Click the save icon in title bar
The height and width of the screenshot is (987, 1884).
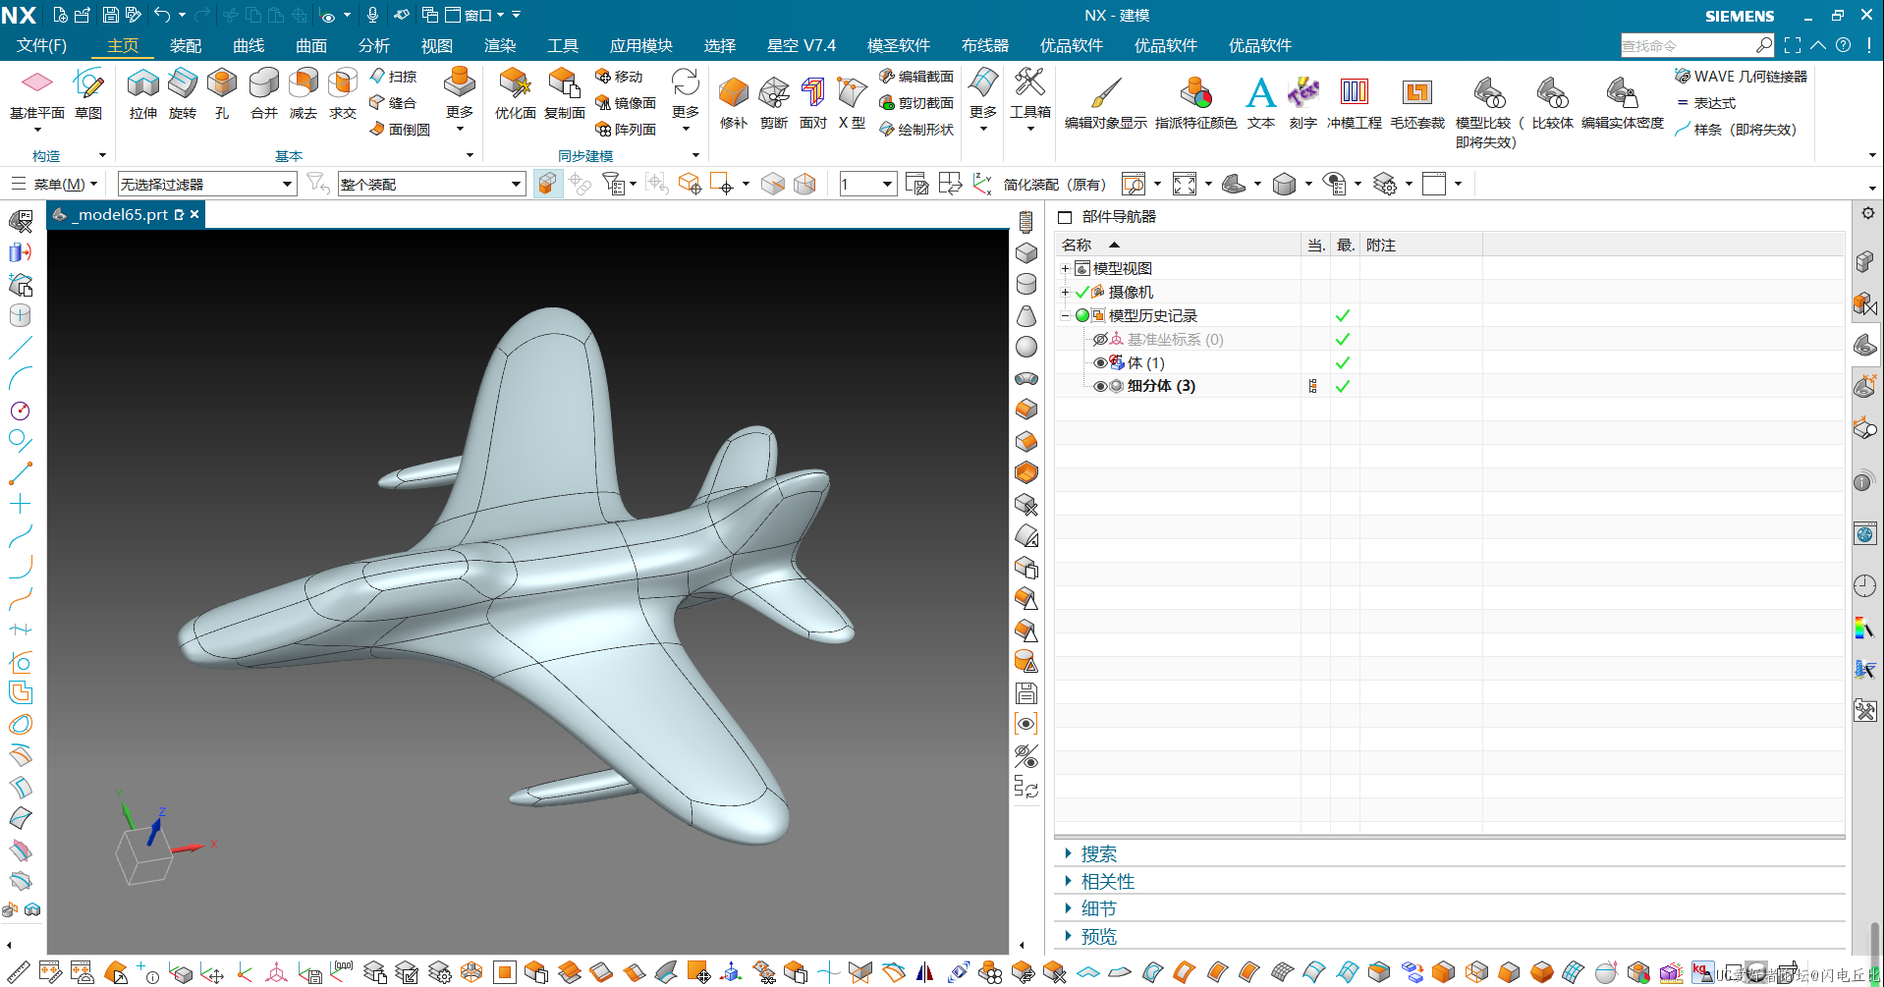[x=110, y=15]
